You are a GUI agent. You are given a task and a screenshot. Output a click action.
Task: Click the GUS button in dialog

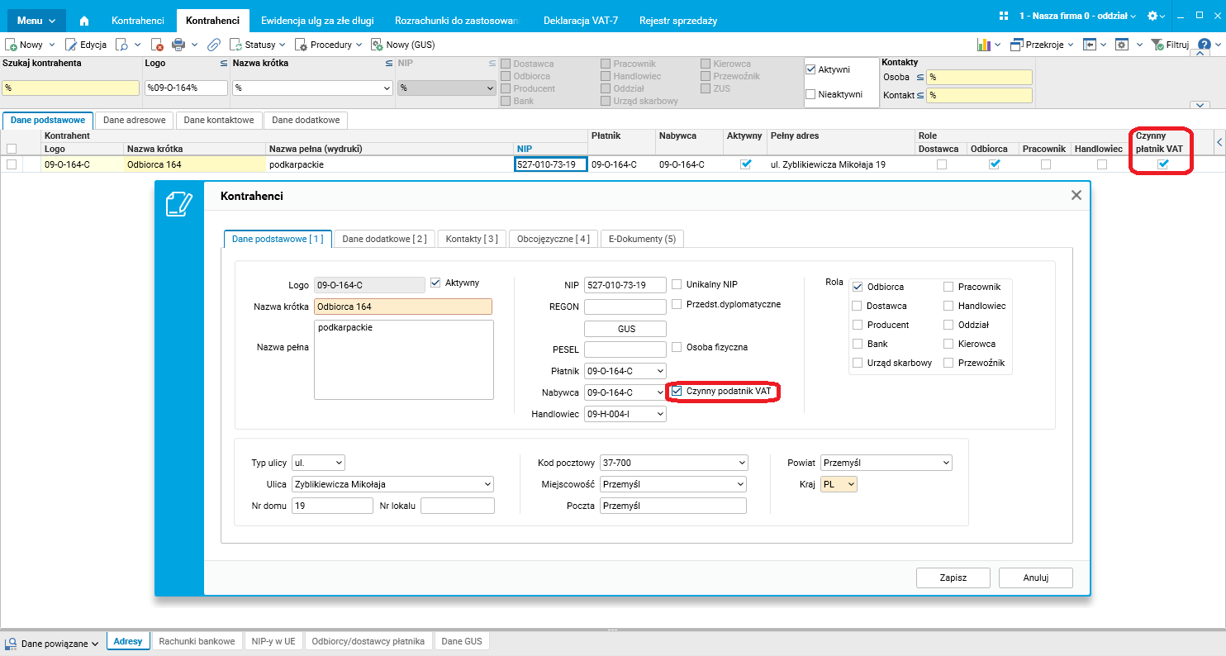point(626,329)
